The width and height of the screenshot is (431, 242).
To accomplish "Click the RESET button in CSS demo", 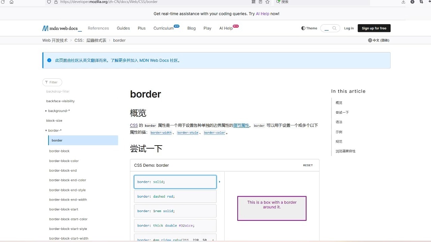I will [x=308, y=165].
